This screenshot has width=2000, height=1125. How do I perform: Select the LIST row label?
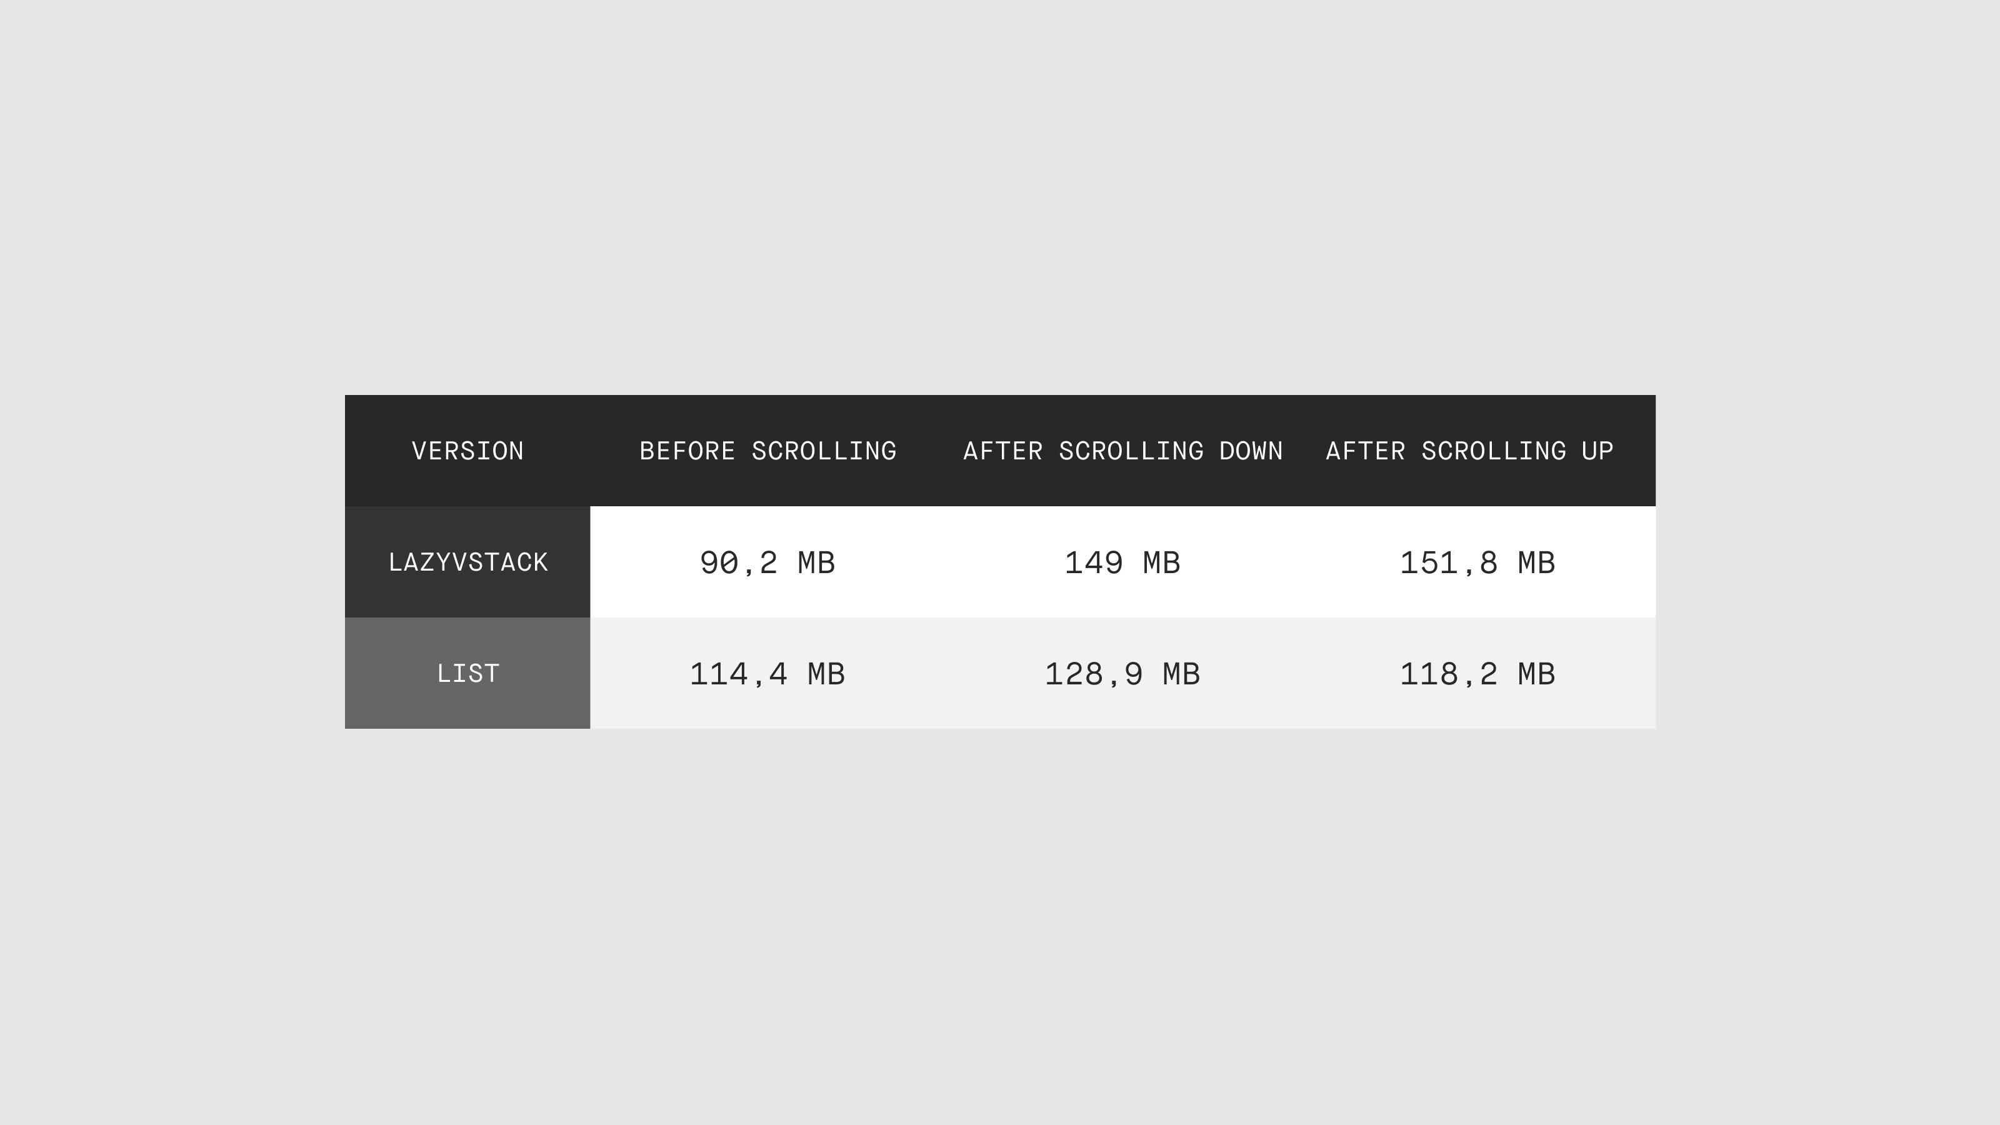click(x=467, y=673)
